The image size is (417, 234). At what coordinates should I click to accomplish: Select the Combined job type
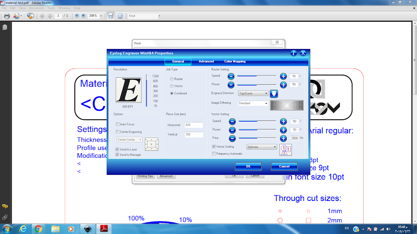(172, 93)
